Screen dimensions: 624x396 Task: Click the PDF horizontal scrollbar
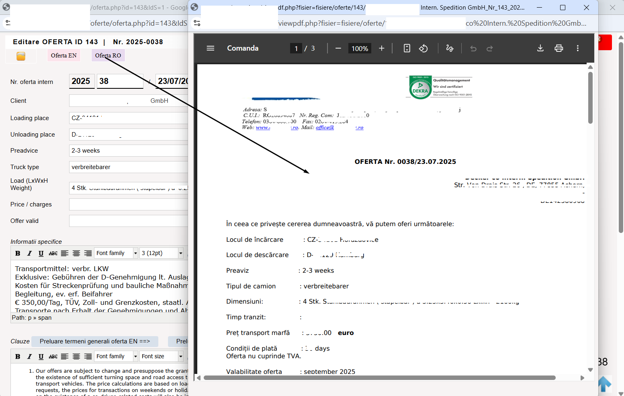[x=380, y=378]
